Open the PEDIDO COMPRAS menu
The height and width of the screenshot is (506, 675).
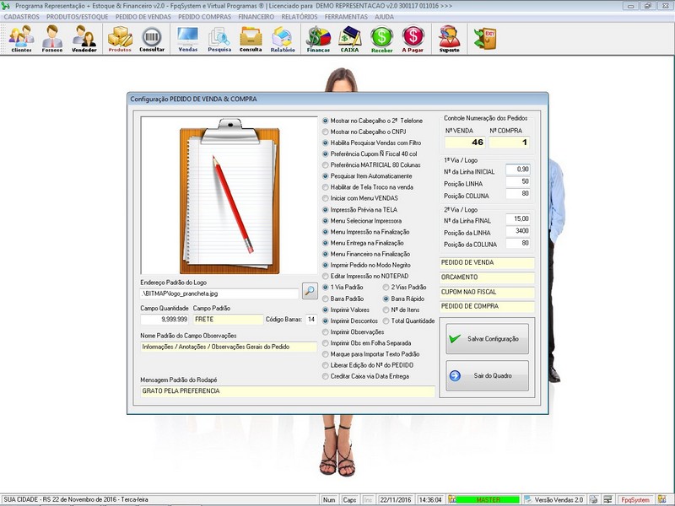(205, 17)
